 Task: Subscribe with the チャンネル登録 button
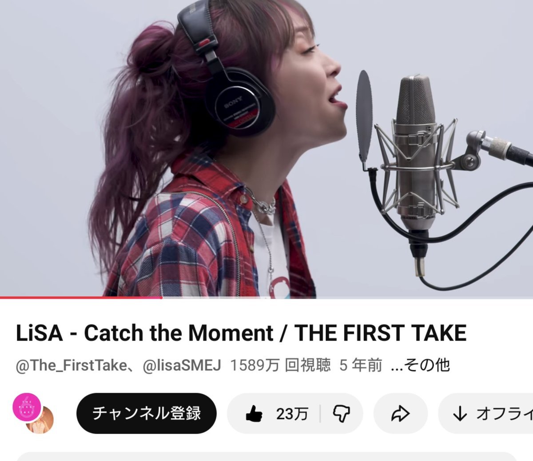[146, 413]
